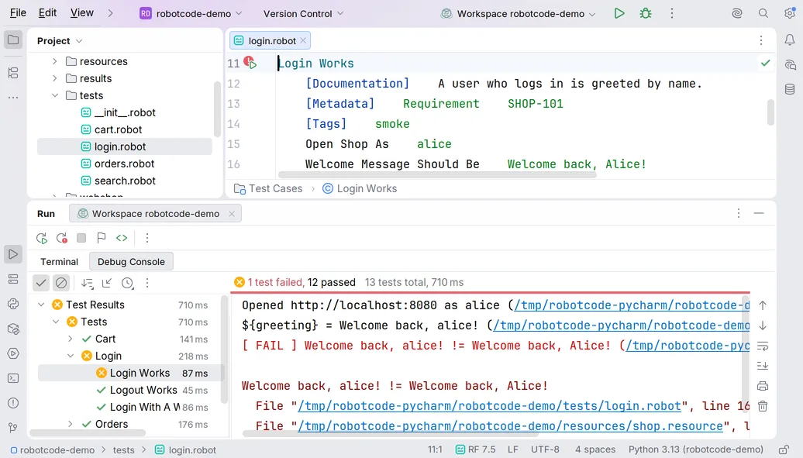Image resolution: width=803 pixels, height=458 pixels.
Task: Open tests/login.robot link in stack trace
Action: pyautogui.click(x=489, y=406)
